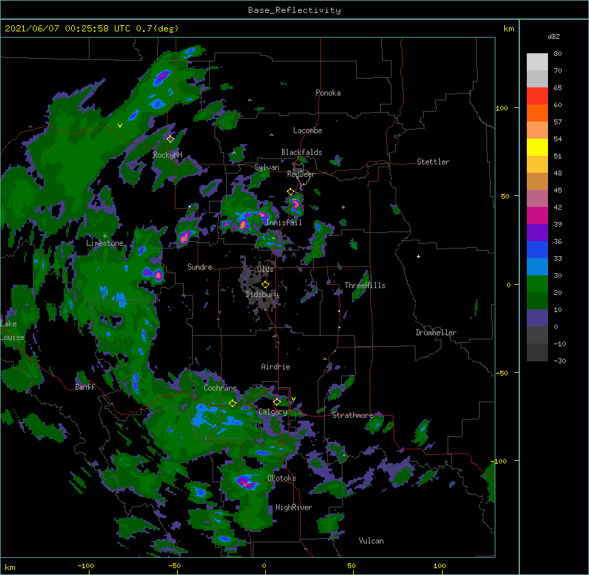Screen dimensions: 589x575
Task: Click the yellow diamond marker below Cochrane
Action: coord(233,404)
